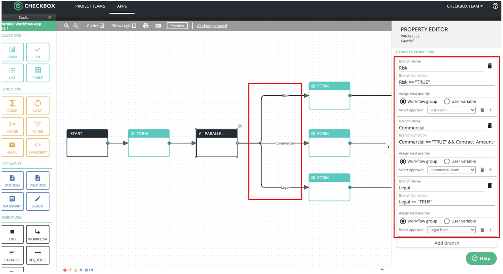Open the PROJECT TEAMS tab

tap(90, 6)
